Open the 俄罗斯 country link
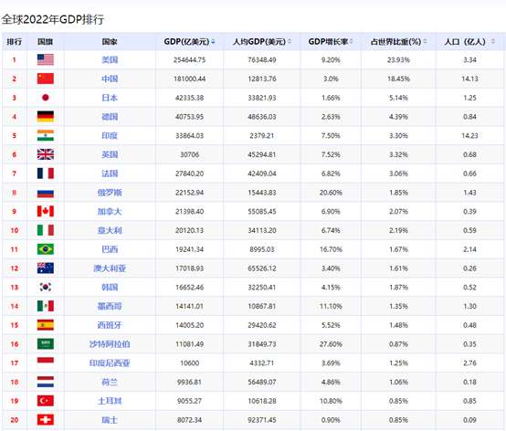Image resolution: width=506 pixels, height=431 pixels. coord(110,193)
